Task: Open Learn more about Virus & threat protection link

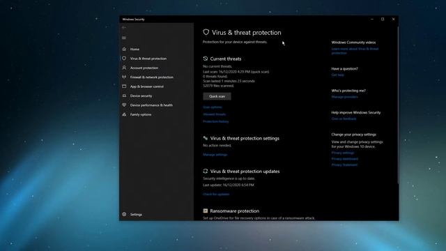Action: [x=355, y=51]
